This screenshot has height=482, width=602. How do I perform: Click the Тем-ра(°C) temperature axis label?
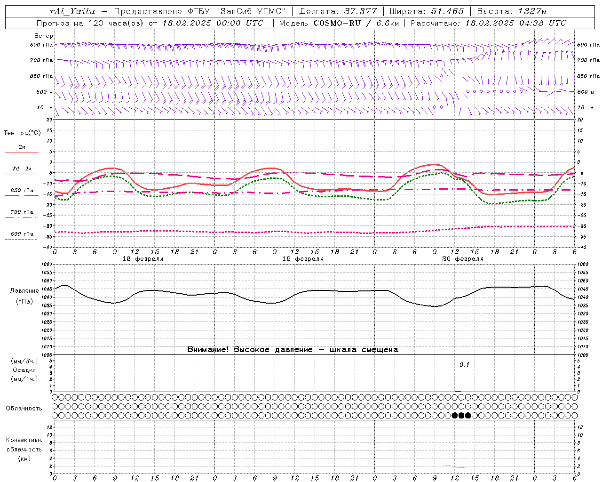[22, 133]
